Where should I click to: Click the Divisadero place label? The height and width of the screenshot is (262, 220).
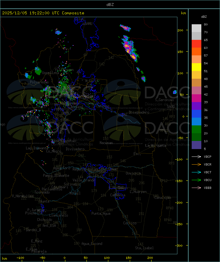point(75,149)
